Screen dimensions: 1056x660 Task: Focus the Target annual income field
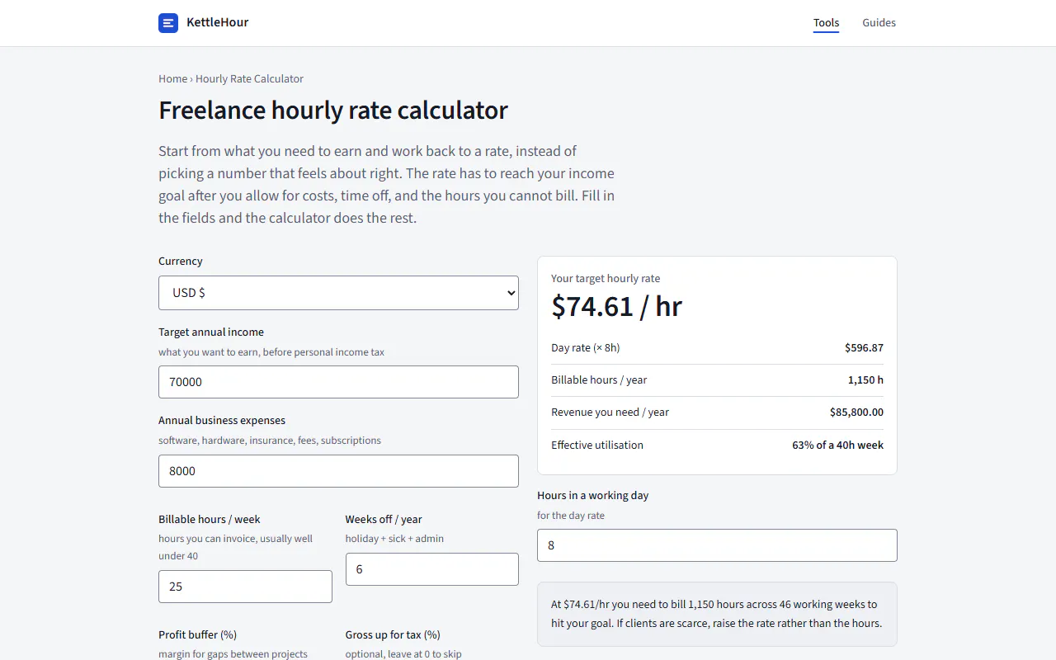coord(338,382)
